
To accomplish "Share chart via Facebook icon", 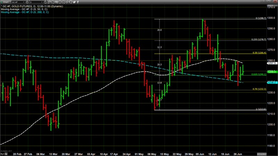I will [x=78, y=2].
